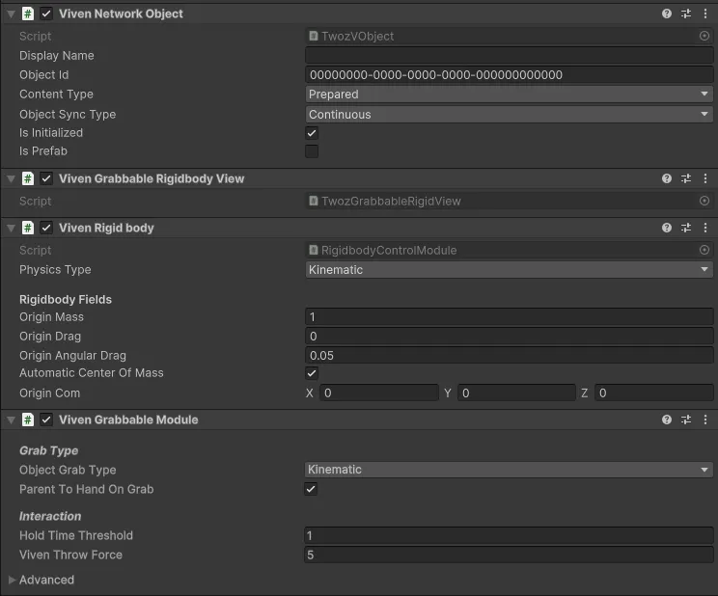This screenshot has height=596, width=718.
Task: Expand the Advanced section
Action: (13, 580)
